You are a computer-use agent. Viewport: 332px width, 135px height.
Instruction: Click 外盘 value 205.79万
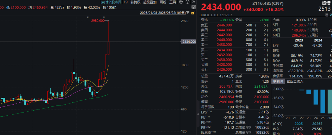pyautogui.click(x=227, y=86)
